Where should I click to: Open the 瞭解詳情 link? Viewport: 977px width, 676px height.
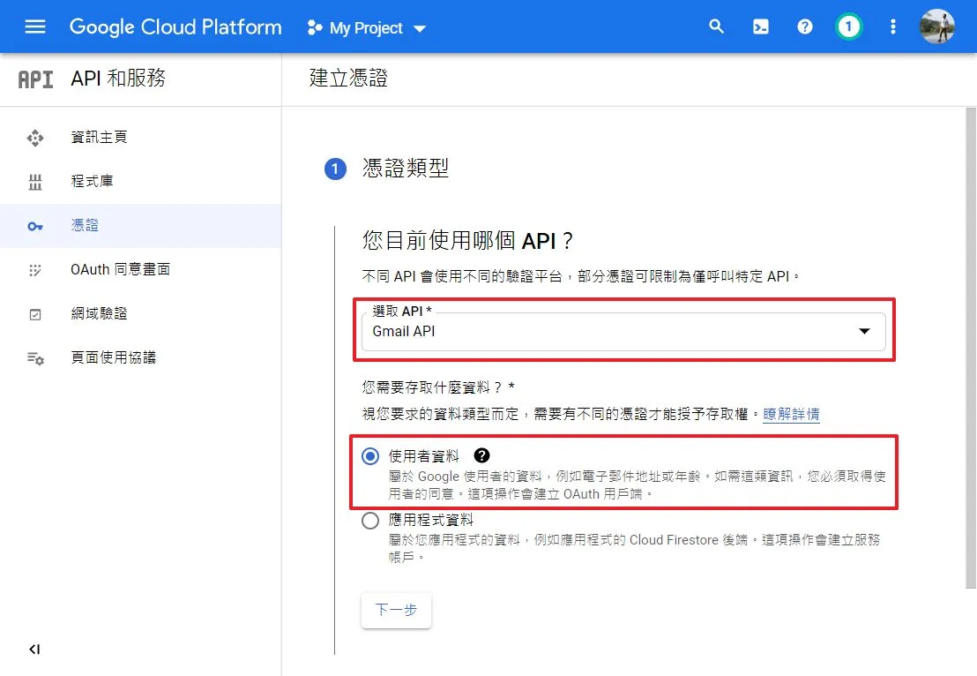(791, 414)
